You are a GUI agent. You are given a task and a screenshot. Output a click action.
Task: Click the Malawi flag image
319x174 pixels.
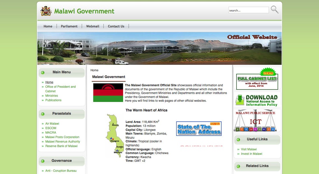tap(108, 93)
